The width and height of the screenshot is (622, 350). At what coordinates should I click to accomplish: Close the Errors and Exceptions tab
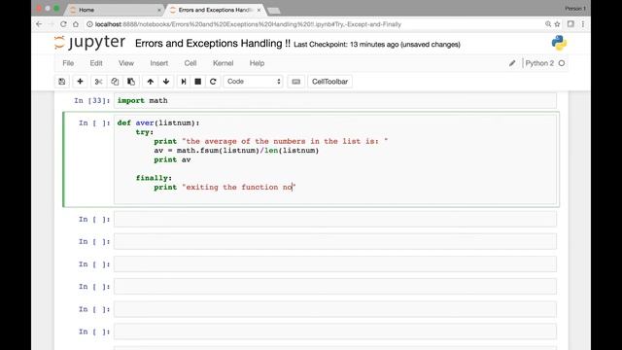[x=259, y=10]
